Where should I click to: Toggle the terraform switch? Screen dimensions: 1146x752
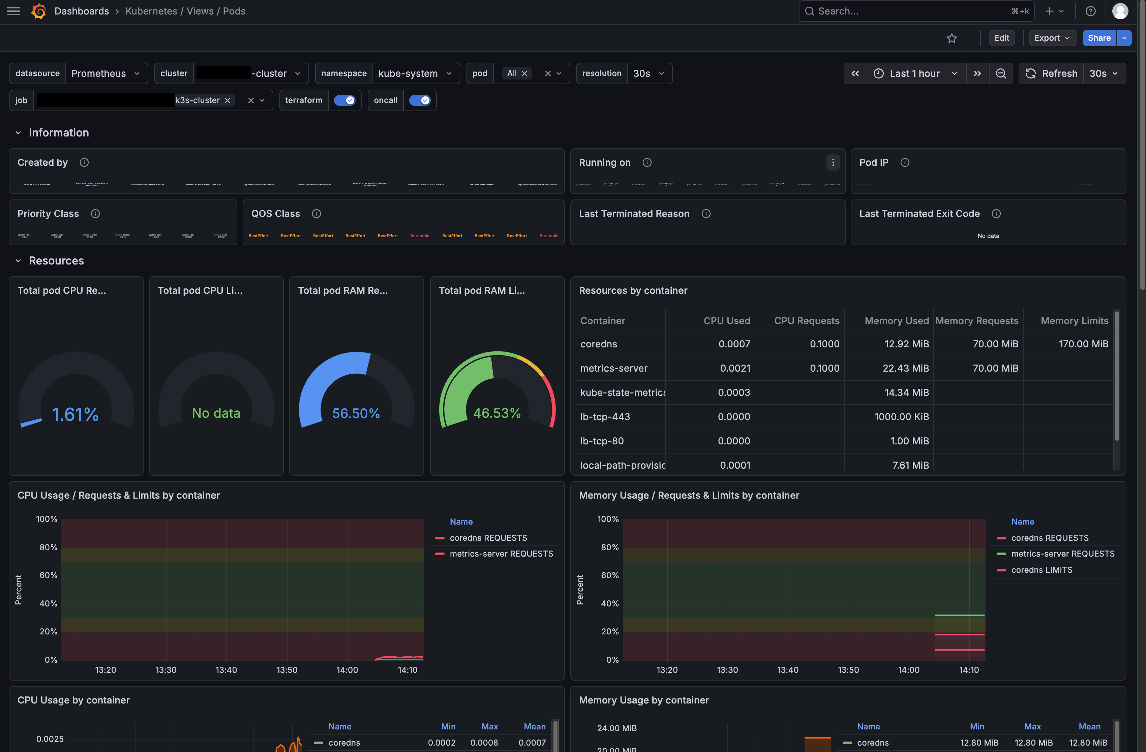point(344,100)
